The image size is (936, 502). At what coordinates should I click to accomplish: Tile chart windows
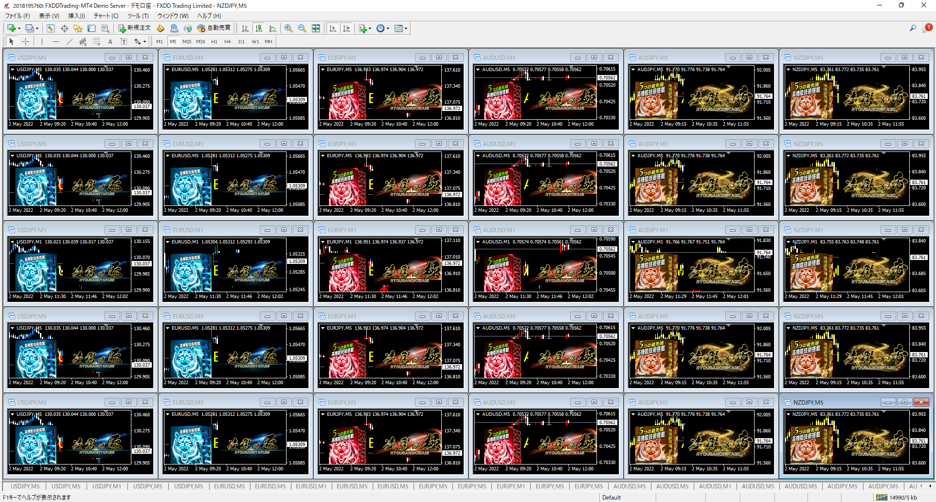316,28
